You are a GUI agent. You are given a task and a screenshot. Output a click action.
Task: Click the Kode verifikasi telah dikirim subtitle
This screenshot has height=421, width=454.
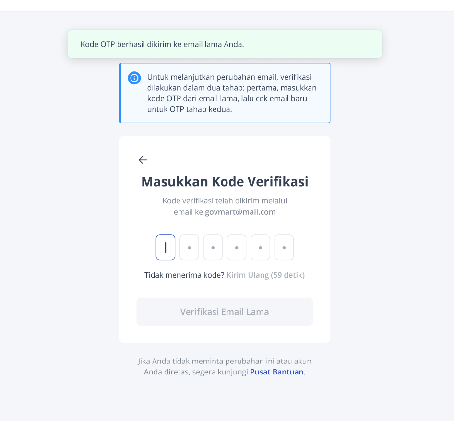coord(225,206)
